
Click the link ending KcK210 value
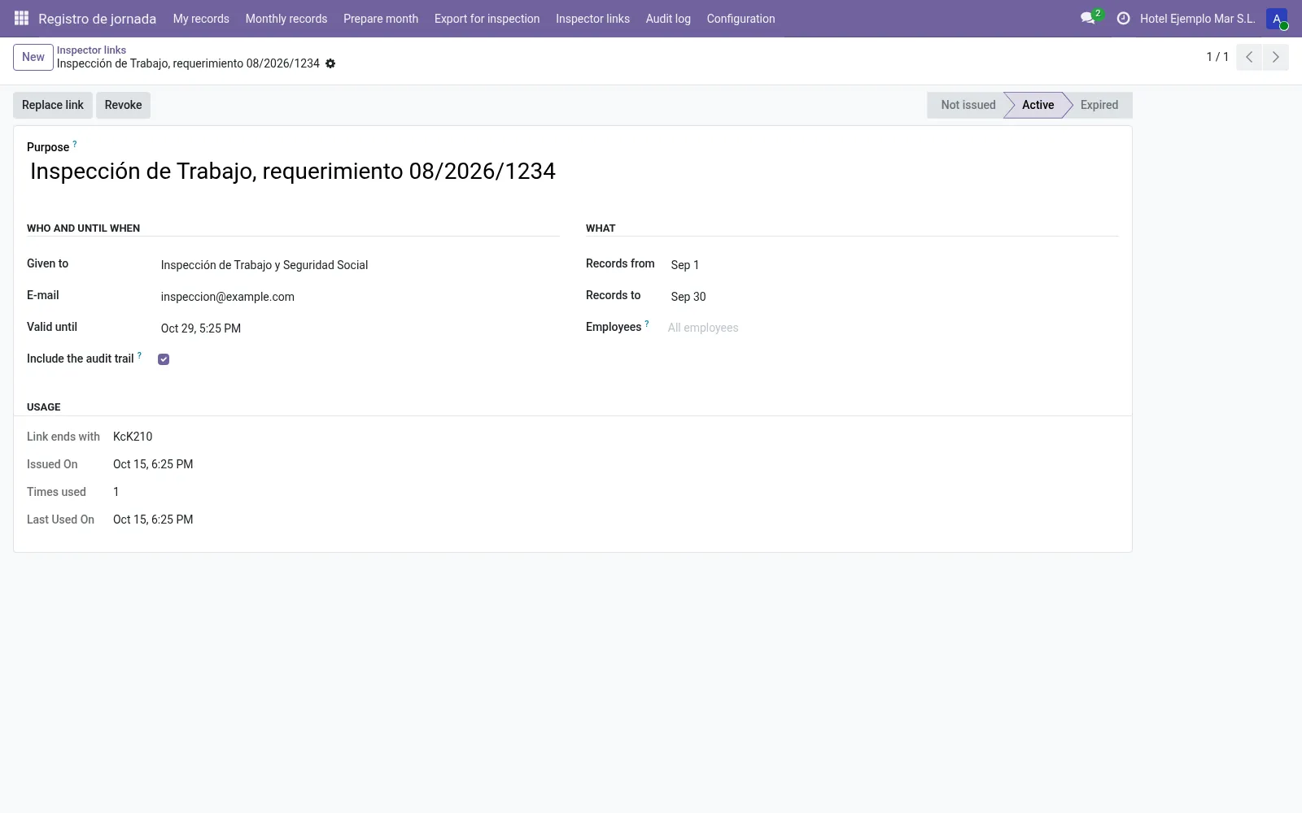[x=133, y=437]
